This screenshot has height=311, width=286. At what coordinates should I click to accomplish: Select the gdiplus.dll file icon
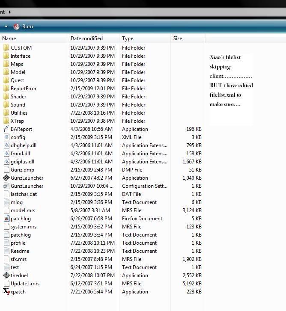pyautogui.click(x=6, y=162)
